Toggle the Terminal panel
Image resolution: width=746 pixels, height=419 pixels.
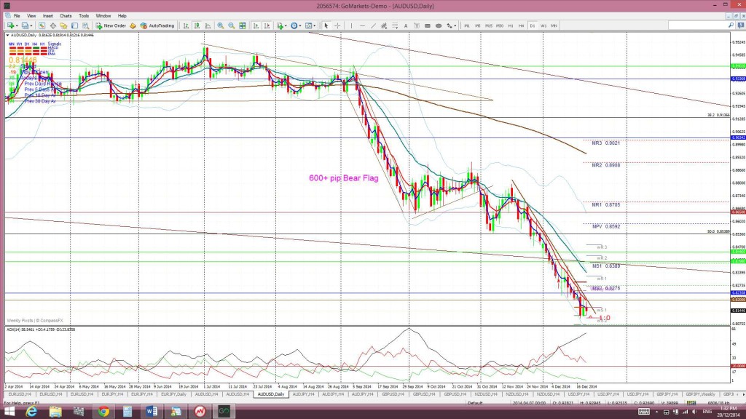(75, 25)
